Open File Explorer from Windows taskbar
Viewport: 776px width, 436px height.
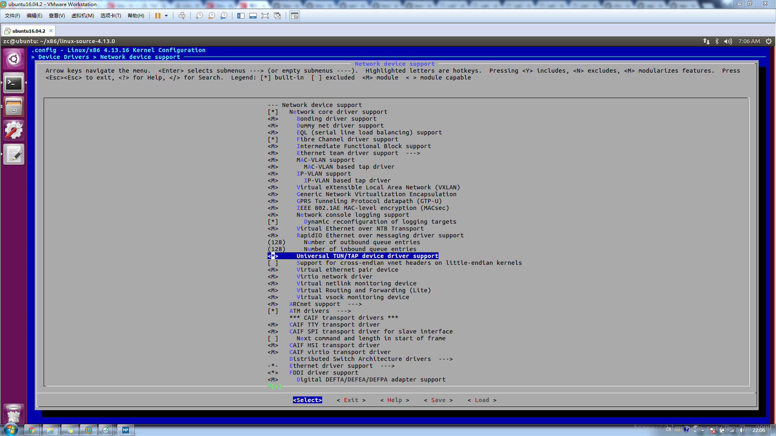click(x=50, y=430)
